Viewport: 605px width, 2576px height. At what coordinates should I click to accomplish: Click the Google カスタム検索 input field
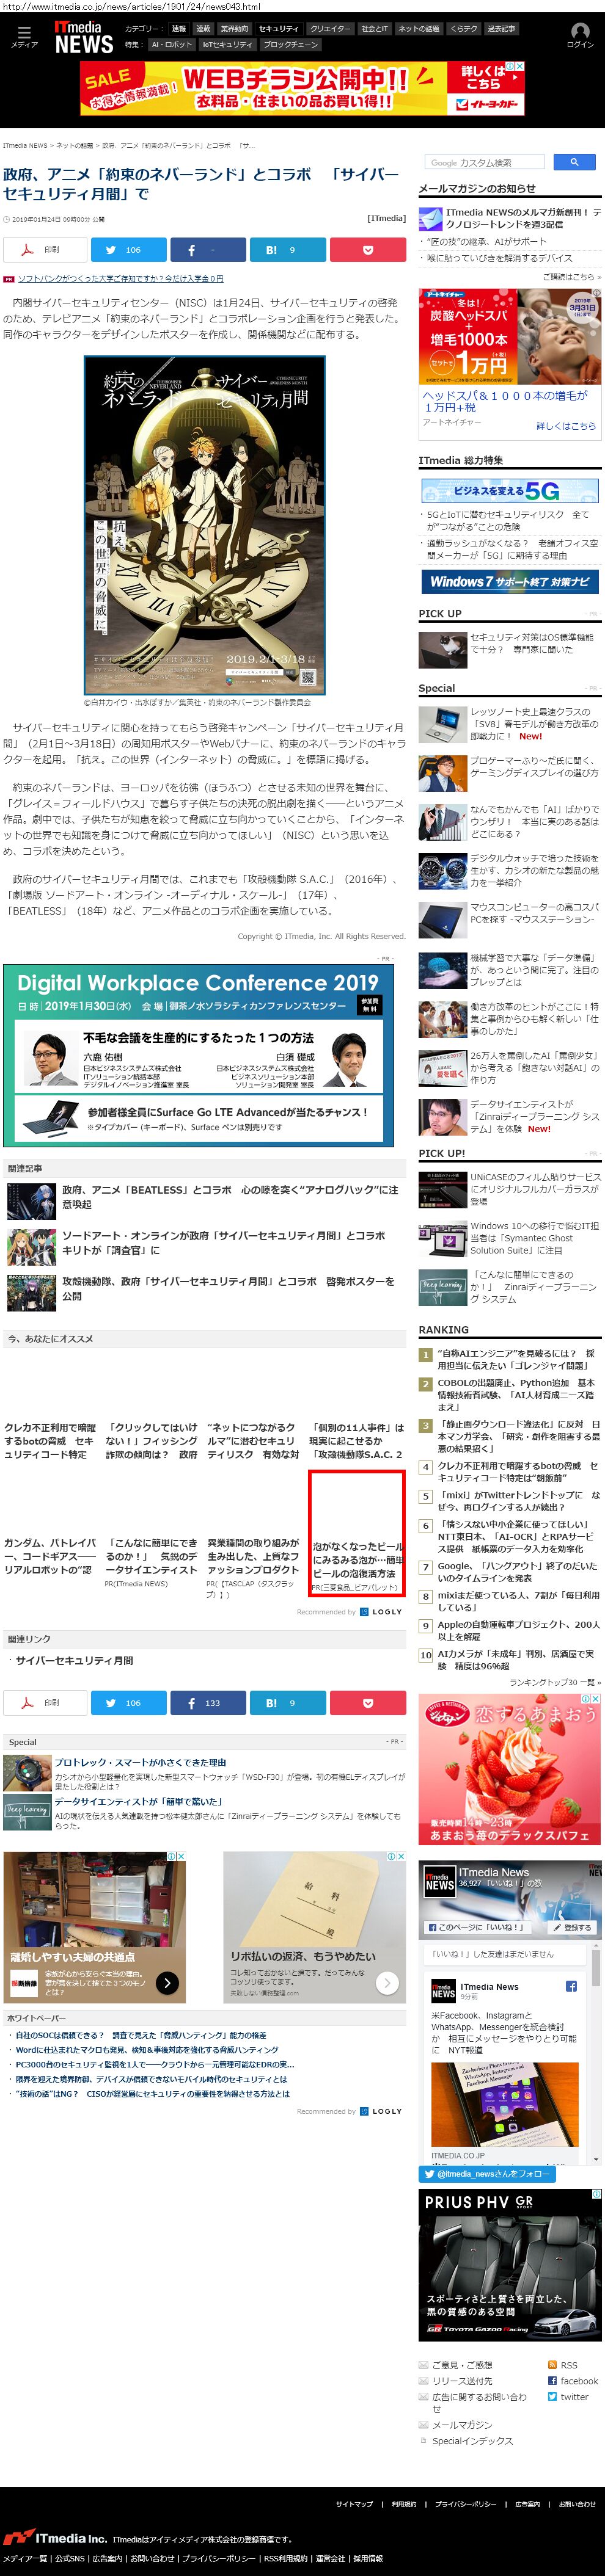pos(486,162)
